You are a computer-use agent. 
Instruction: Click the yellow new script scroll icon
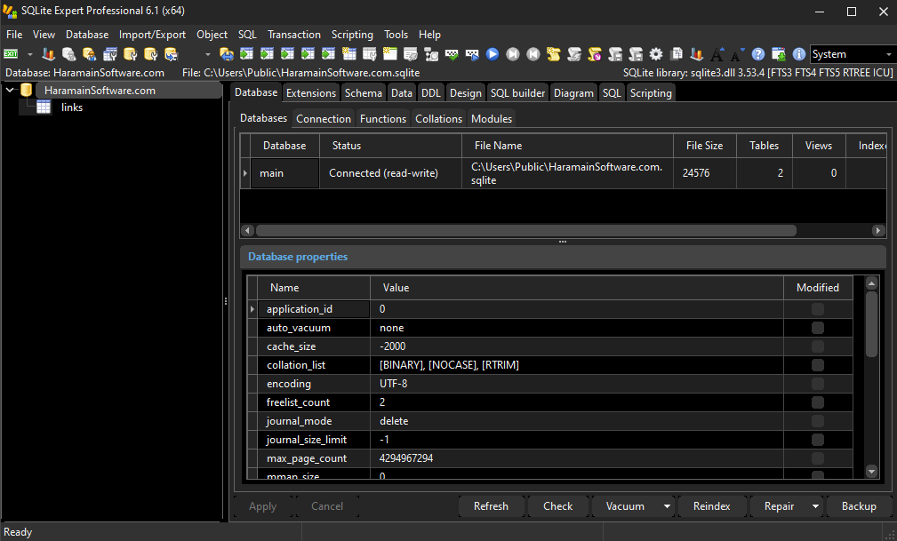553,54
